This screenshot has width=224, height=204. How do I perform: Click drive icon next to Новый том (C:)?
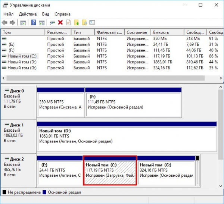[x=4, y=56]
